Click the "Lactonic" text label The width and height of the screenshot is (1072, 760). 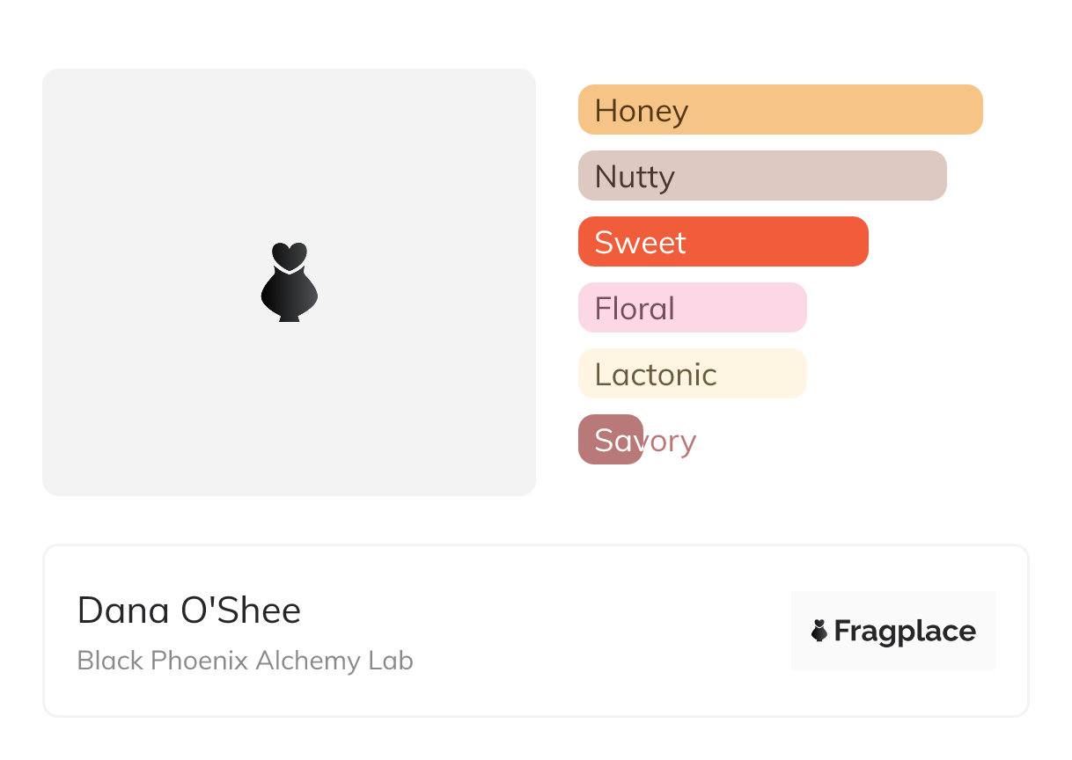click(x=656, y=375)
